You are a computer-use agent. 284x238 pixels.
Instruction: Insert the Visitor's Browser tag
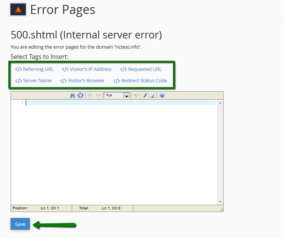(82, 81)
